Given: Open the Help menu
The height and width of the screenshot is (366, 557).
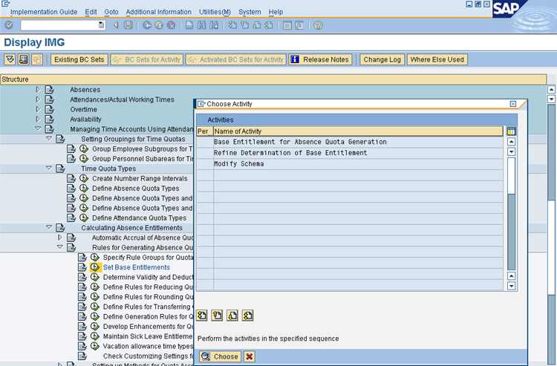Looking at the screenshot, I should pos(276,12).
